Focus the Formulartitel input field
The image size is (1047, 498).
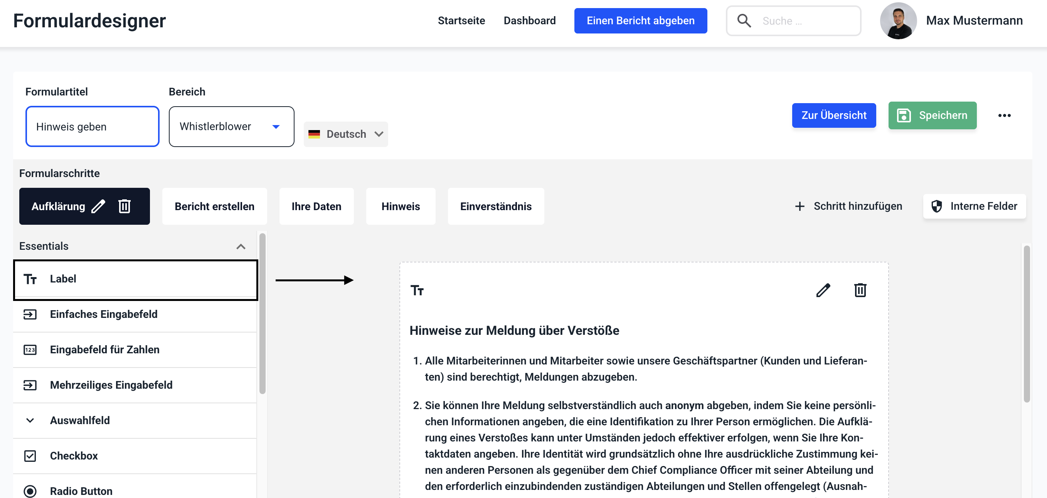click(92, 127)
